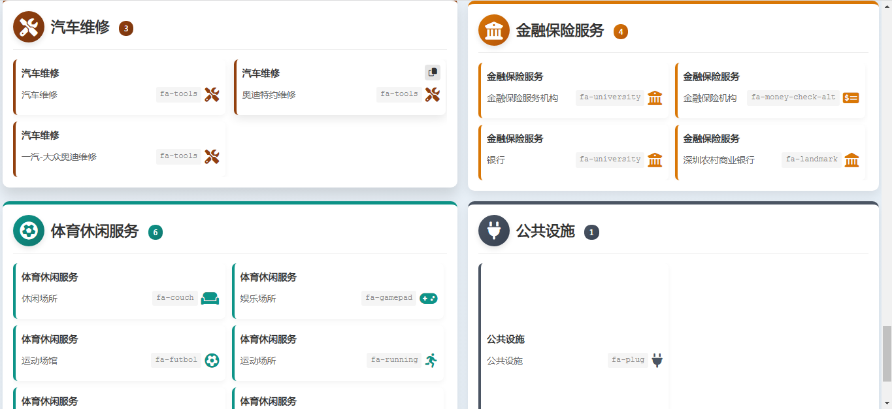
Task: Click the page vertical scrollbar thumb
Action: click(887, 353)
